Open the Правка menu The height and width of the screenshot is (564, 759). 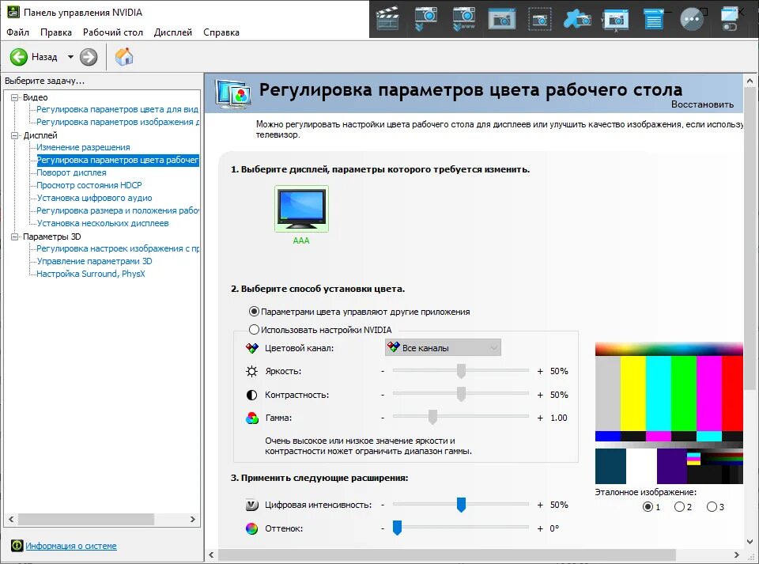click(x=56, y=32)
